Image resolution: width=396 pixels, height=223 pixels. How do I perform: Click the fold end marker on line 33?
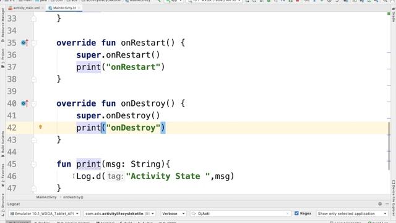click(x=33, y=19)
